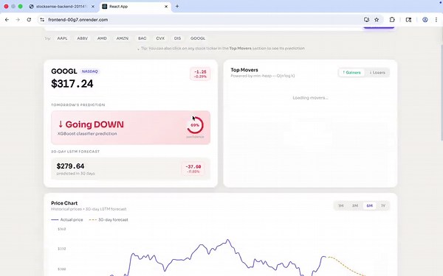Viewport: 443px width, 276px height.
Task: Click the NASDAQ exchange badge
Action: tap(89, 71)
